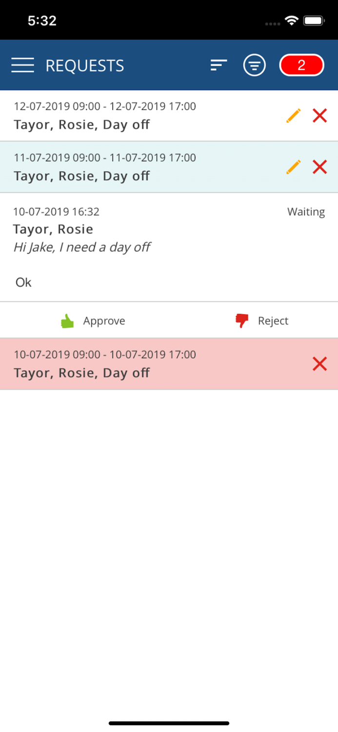Open Rosie's message 'Hi Jake, I need a day off'
Screen dimensions: 338x732
pos(82,247)
